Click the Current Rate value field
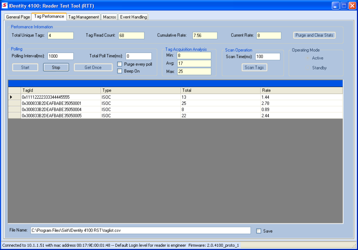Viewport: 358px width, 250px height. (x=269, y=35)
